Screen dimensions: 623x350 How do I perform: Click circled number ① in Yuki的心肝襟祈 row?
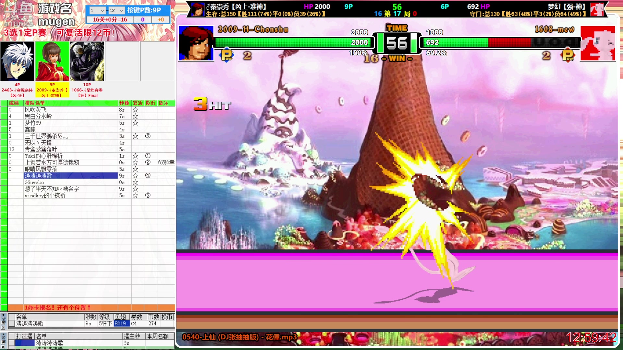point(148,156)
